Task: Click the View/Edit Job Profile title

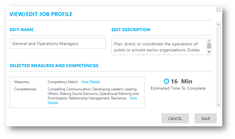Action: point(41,14)
